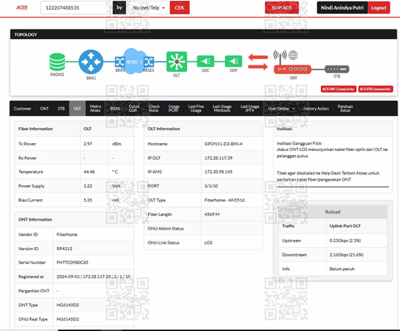Click the Temperature value 44.48
The height and width of the screenshot is (331, 400).
point(89,172)
